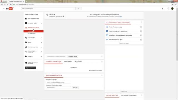Screen dimensions: 178x100
Task: Open the Opera speed dial grid icon
Action: point(11,4)
